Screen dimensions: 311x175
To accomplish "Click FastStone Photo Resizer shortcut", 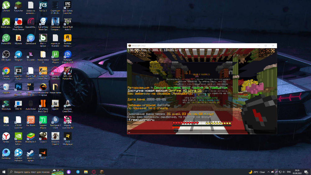I will [x=18, y=24].
